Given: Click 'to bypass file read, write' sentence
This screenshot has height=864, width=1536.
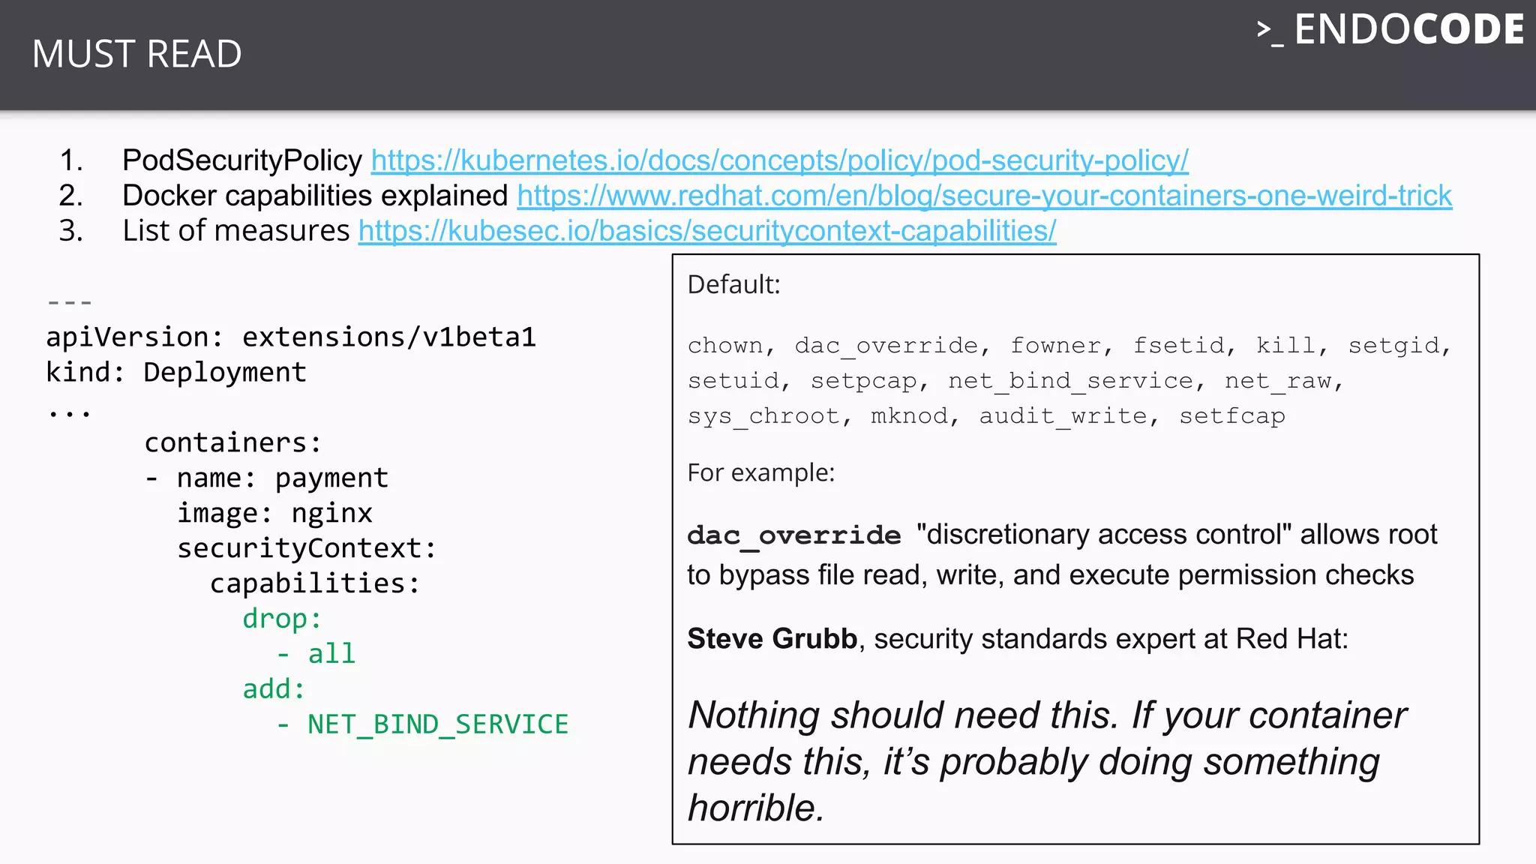Looking at the screenshot, I should click(1051, 575).
